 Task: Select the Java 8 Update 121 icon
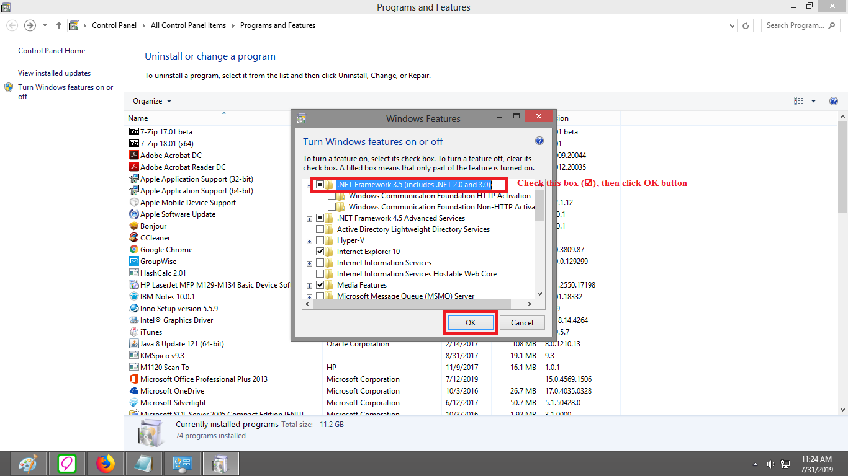(x=133, y=344)
